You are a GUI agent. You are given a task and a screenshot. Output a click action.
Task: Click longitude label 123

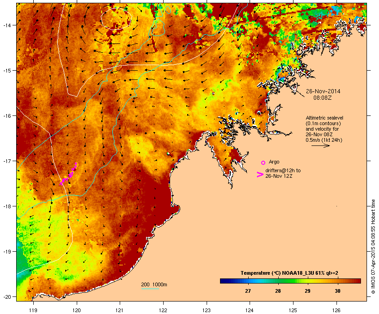(x=207, y=310)
